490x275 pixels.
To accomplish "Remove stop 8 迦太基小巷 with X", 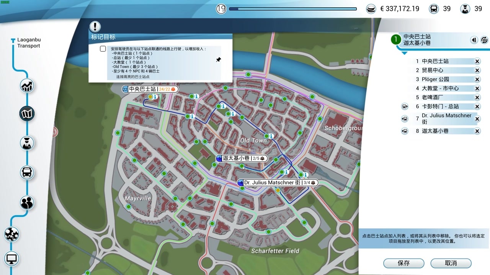I will coord(477,131).
